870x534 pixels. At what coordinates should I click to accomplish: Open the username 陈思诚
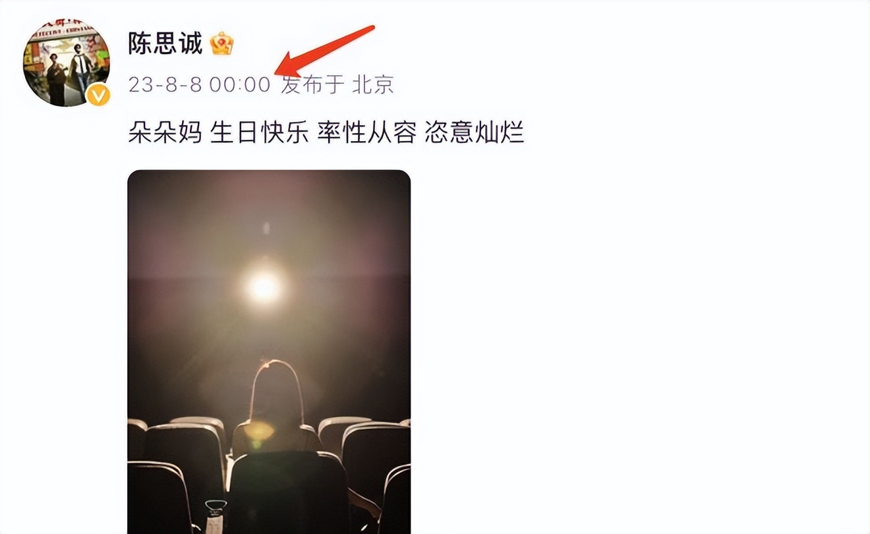(165, 44)
